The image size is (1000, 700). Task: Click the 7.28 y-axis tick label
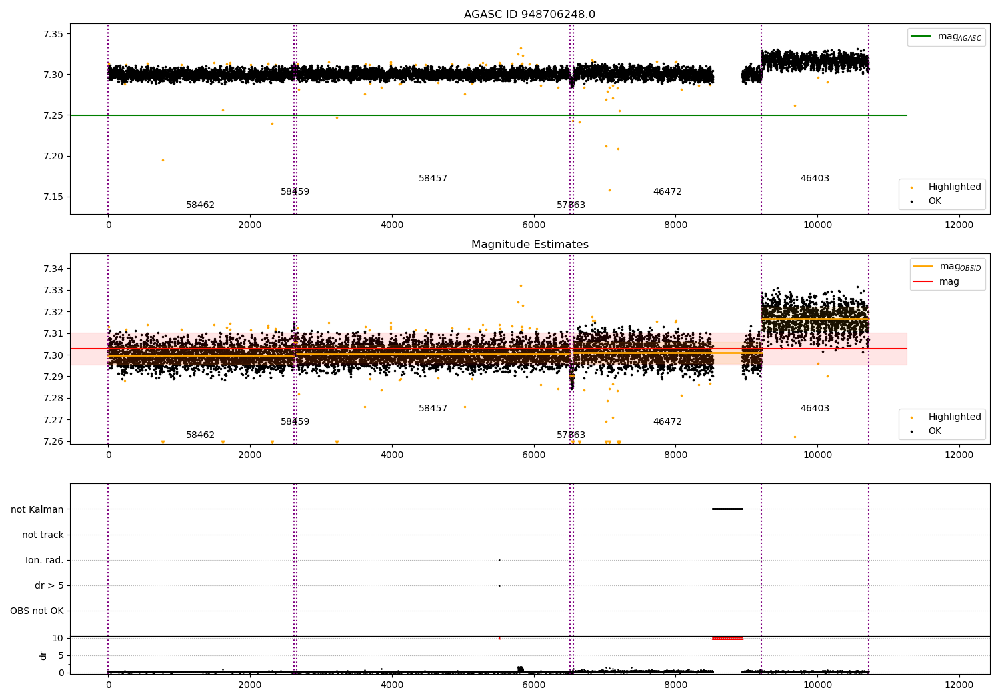click(x=53, y=399)
